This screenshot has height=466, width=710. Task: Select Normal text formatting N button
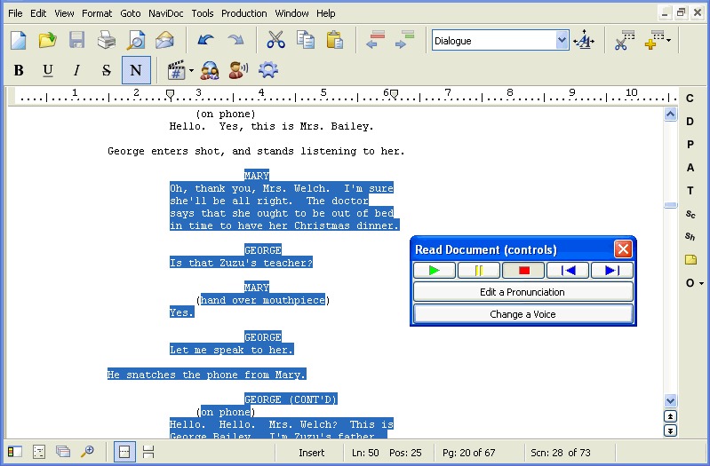point(136,70)
